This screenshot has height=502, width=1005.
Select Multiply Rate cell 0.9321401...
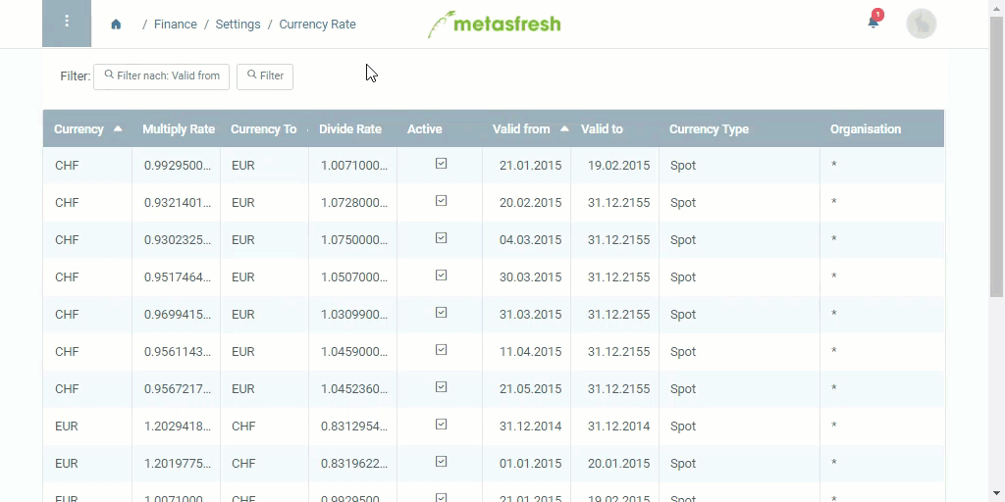coord(177,202)
